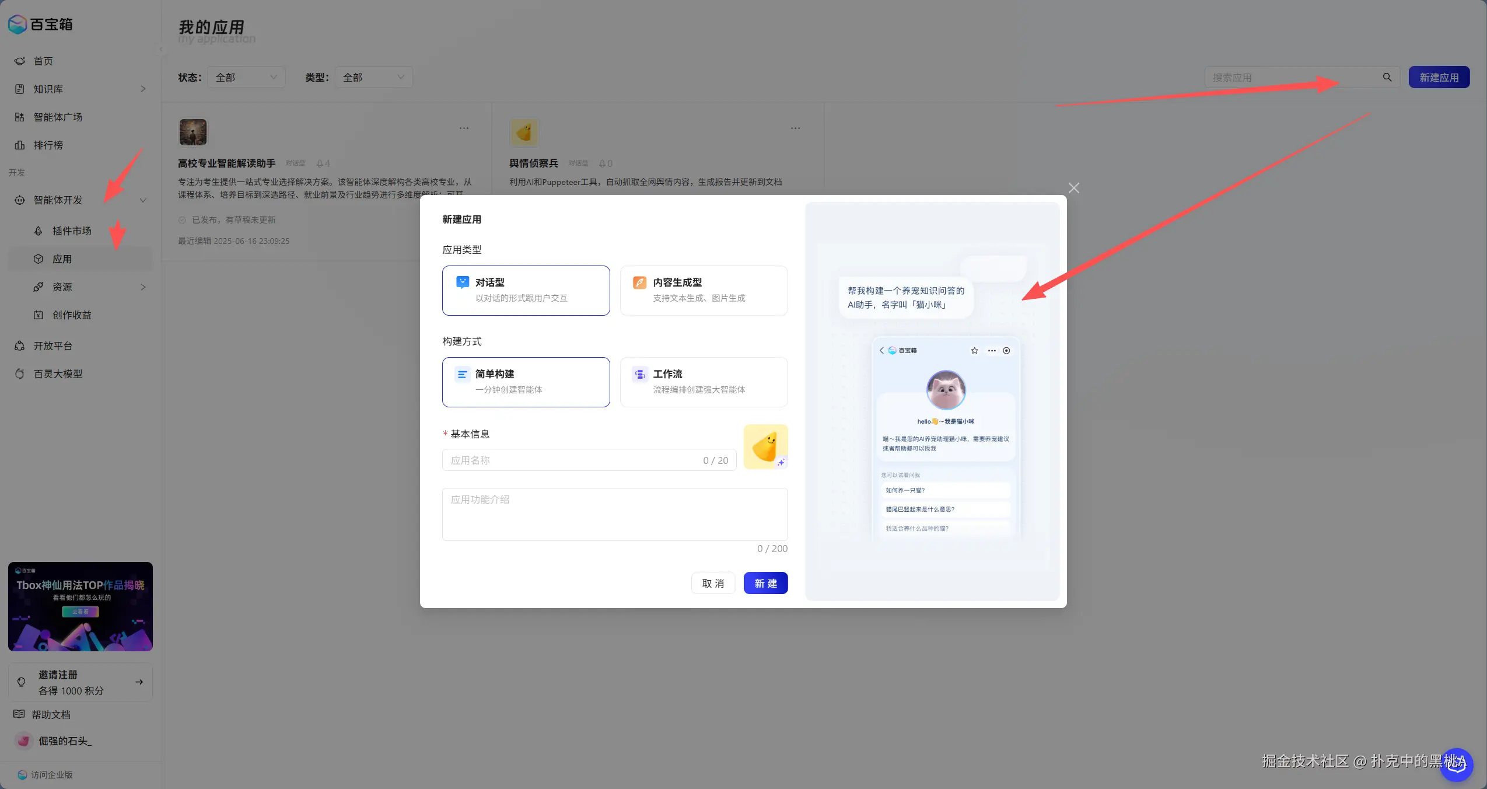1487x789 pixels.
Task: Click the yellow app avatar thumbnail
Action: click(764, 446)
